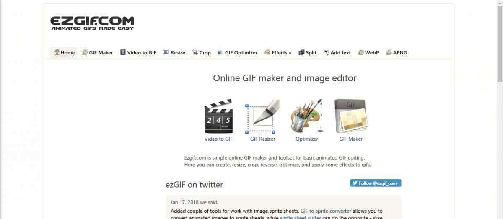Screen dimensions: 503x219
Task: Click the Add text menu icon
Action: click(326, 52)
